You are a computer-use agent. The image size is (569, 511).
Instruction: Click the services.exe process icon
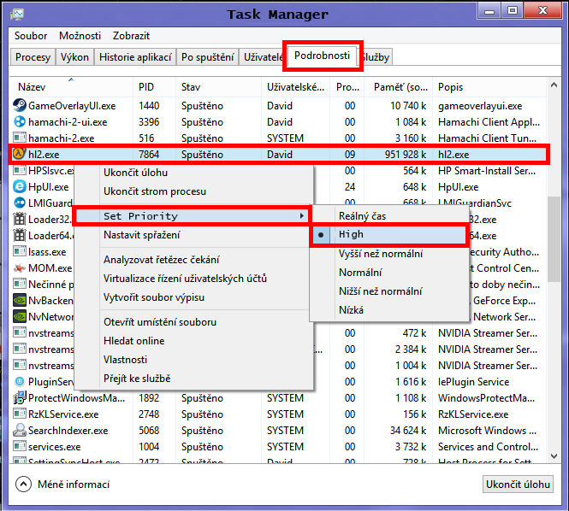pyautogui.click(x=19, y=447)
